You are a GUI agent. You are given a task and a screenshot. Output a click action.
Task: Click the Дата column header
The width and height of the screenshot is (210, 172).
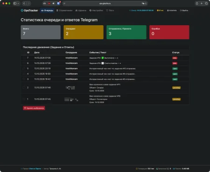37,53
